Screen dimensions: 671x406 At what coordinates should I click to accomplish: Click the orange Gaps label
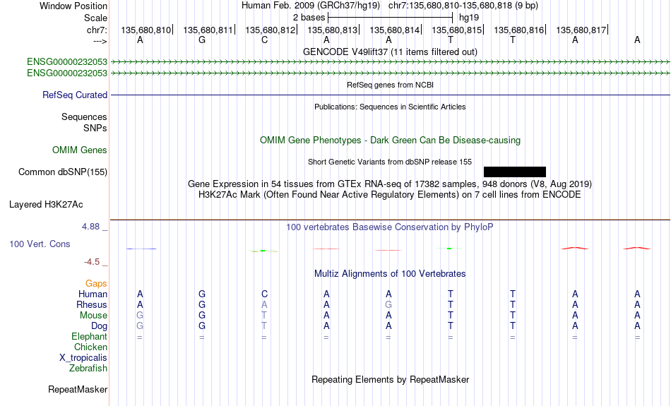(96, 284)
